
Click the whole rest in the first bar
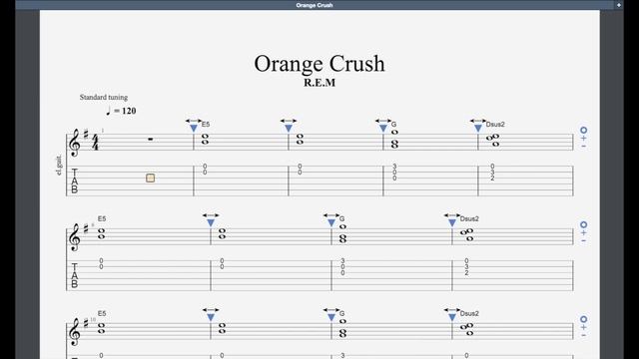pos(151,140)
